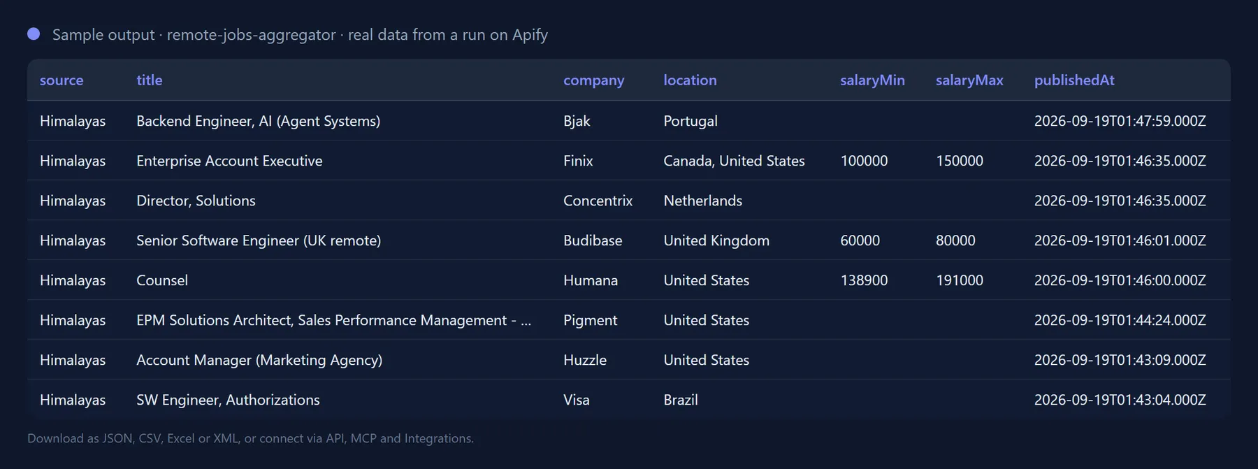Select the "Counsel" title cell

[x=162, y=280]
